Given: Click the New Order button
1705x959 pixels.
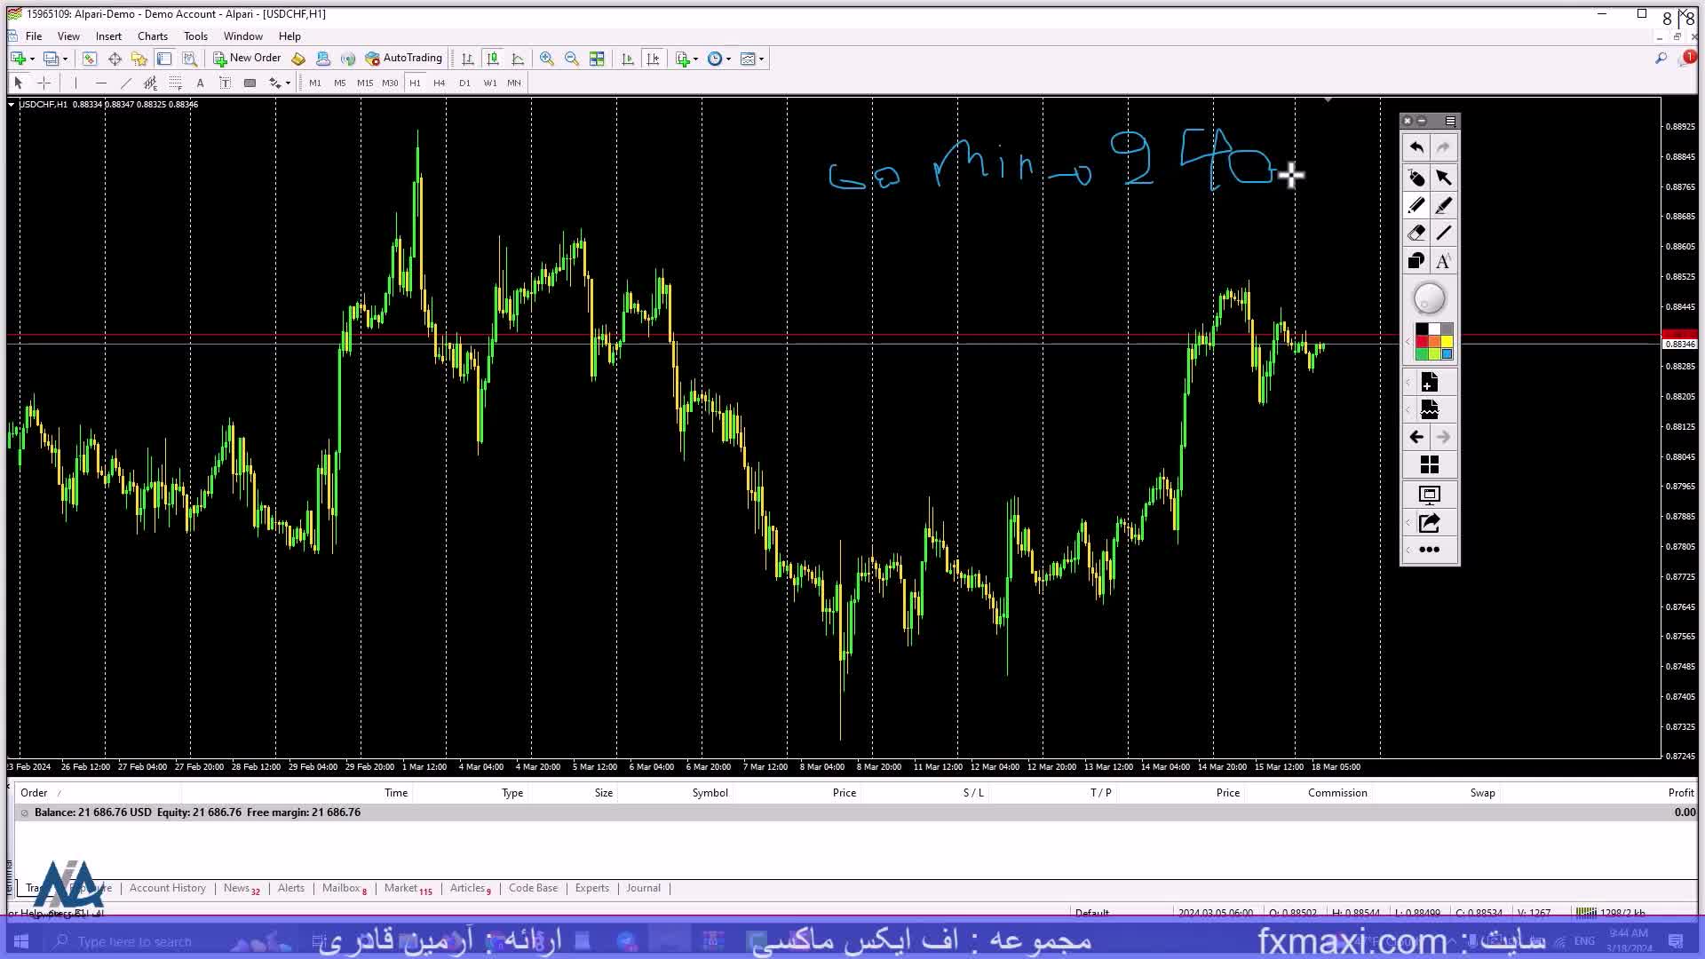Looking at the screenshot, I should [247, 59].
